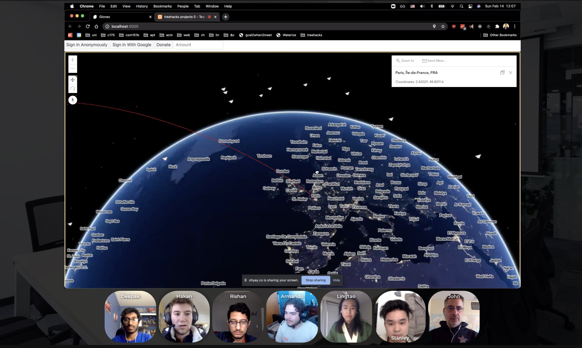The height and width of the screenshot is (348, 582).
Task: Click Zoom to in popup
Action: pos(405,61)
